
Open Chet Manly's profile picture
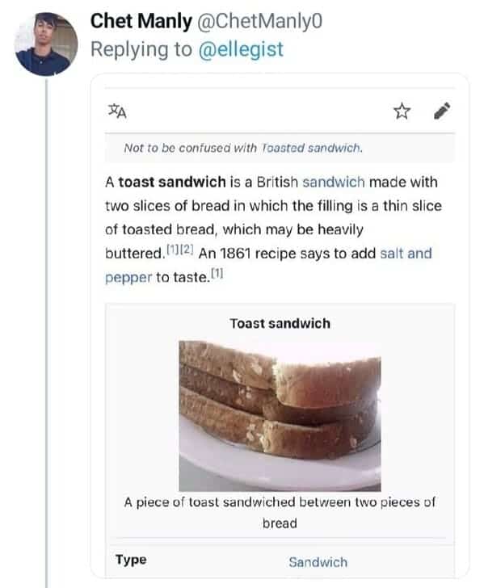46,44
